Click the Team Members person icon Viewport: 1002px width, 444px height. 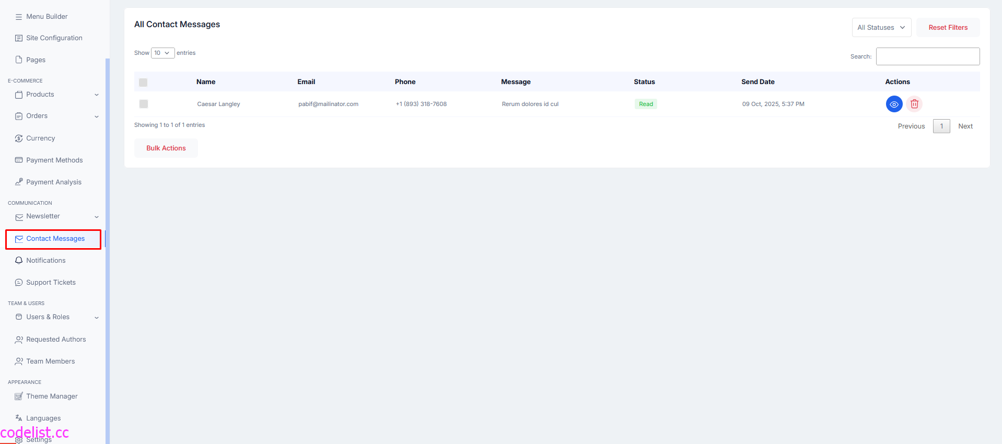(x=19, y=361)
